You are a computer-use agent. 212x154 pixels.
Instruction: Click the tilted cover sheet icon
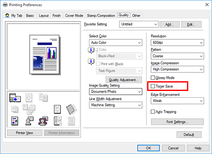(71, 109)
